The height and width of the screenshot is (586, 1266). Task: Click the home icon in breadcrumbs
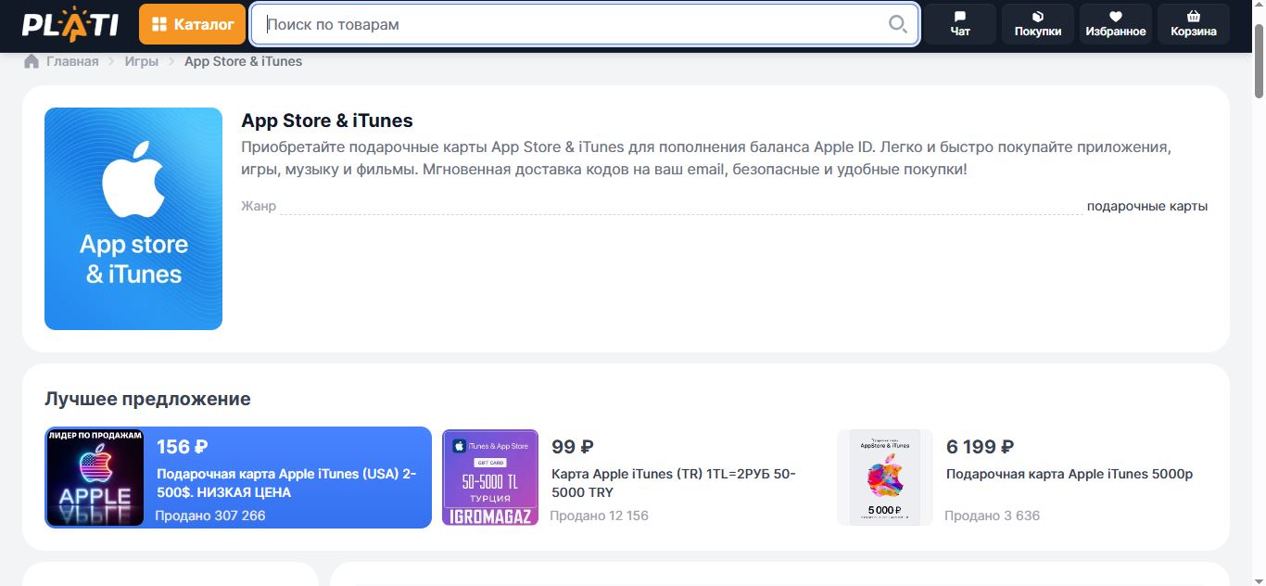click(x=32, y=61)
